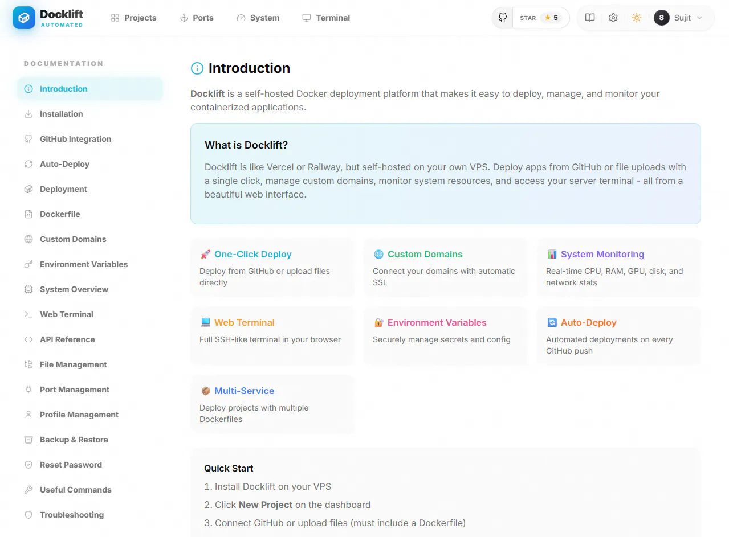The width and height of the screenshot is (729, 537).
Task: Click the Introduction heading info icon
Action: coord(197,68)
